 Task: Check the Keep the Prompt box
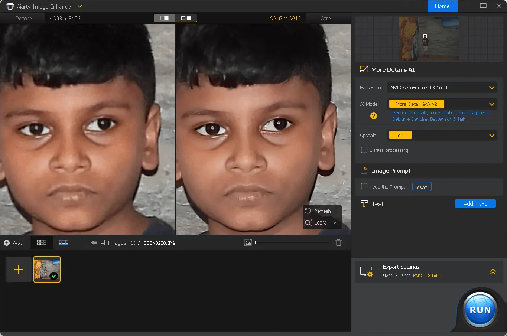pos(364,186)
